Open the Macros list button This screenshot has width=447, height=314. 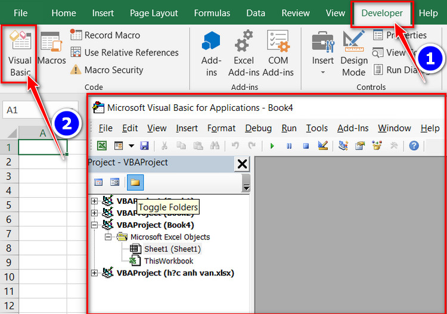click(52, 48)
